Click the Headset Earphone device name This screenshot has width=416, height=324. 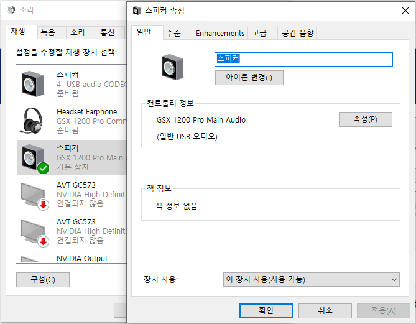[87, 112]
